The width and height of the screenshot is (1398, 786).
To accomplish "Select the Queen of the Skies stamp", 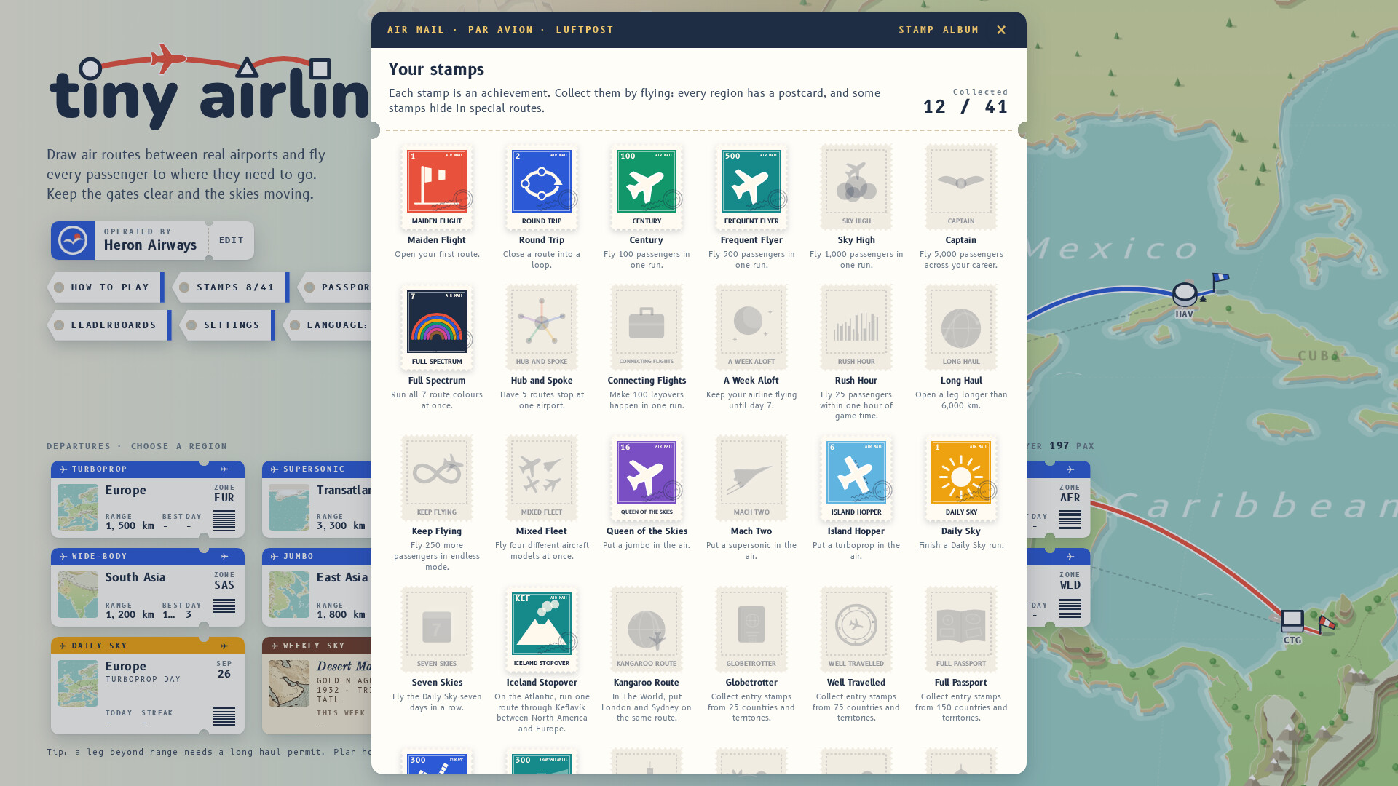I will coord(647,478).
